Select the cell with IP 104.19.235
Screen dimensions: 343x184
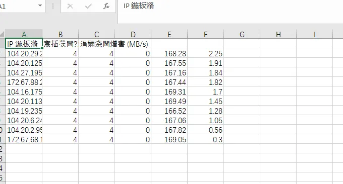click(x=24, y=111)
